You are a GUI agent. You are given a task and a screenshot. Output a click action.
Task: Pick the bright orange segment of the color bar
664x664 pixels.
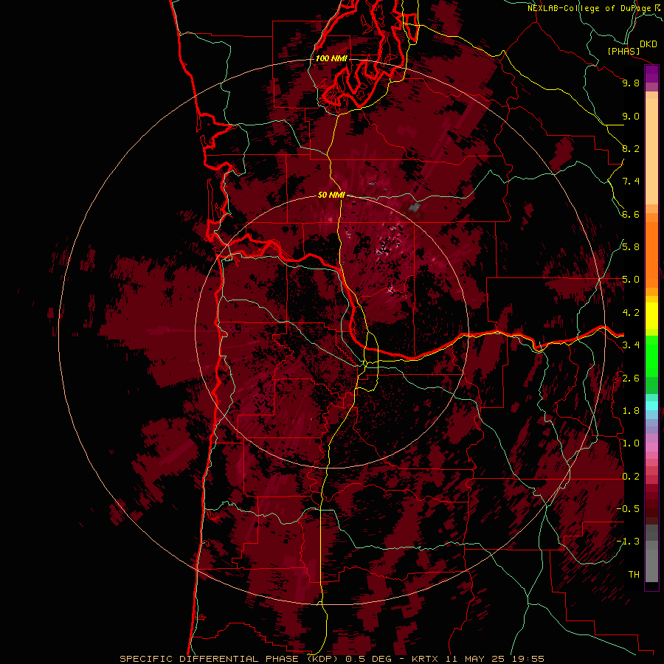(x=651, y=254)
